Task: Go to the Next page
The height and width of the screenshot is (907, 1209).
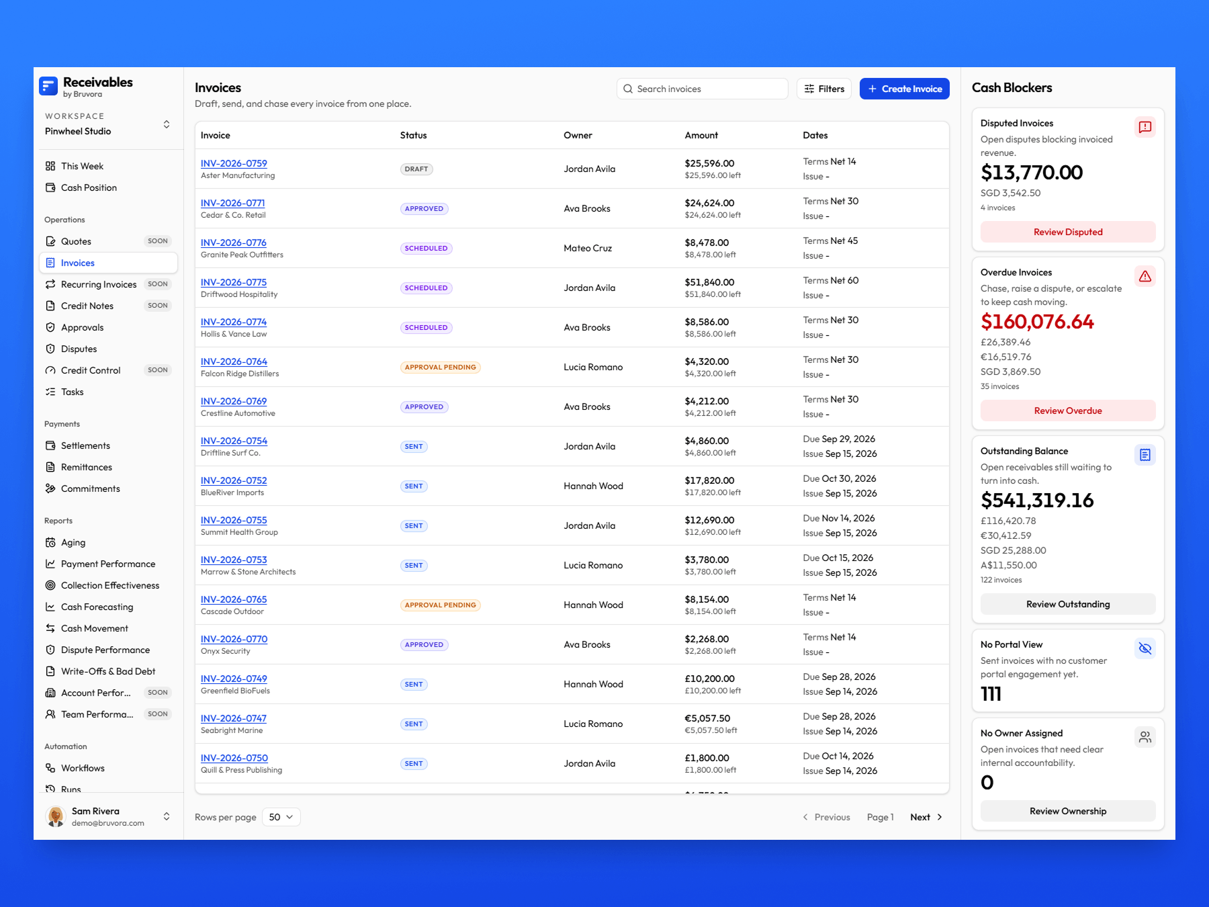Action: pos(926,817)
